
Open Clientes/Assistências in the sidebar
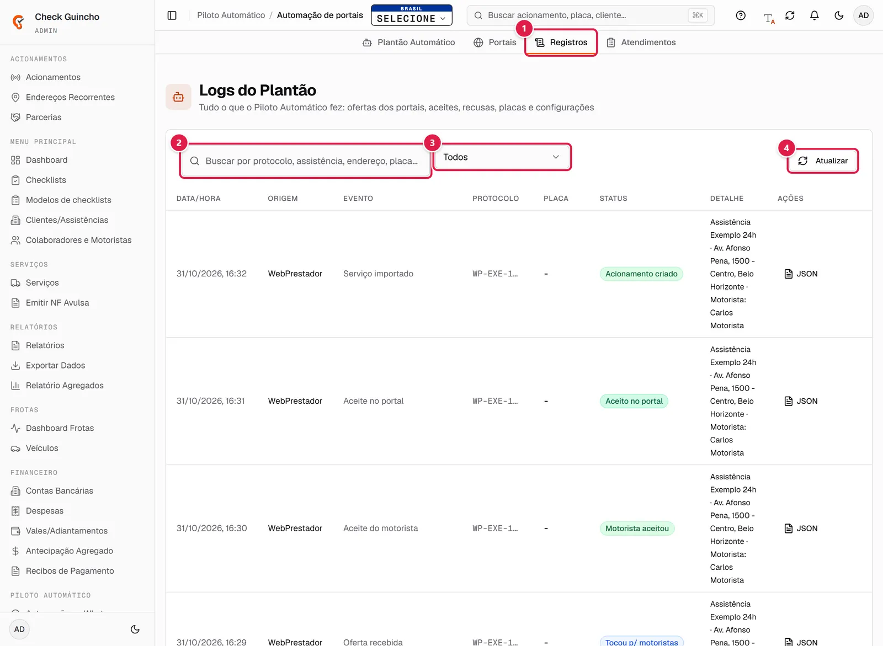(77, 220)
